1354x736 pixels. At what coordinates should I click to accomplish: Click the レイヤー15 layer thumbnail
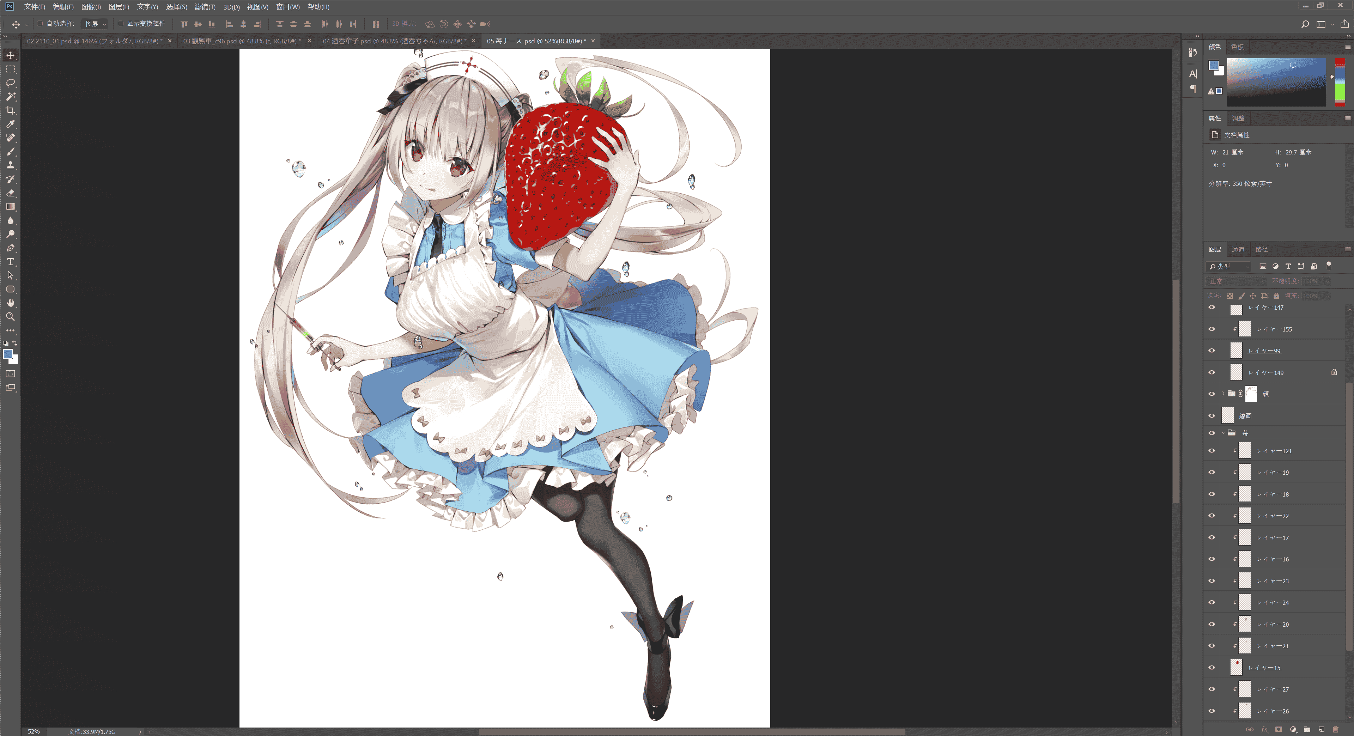pos(1236,668)
